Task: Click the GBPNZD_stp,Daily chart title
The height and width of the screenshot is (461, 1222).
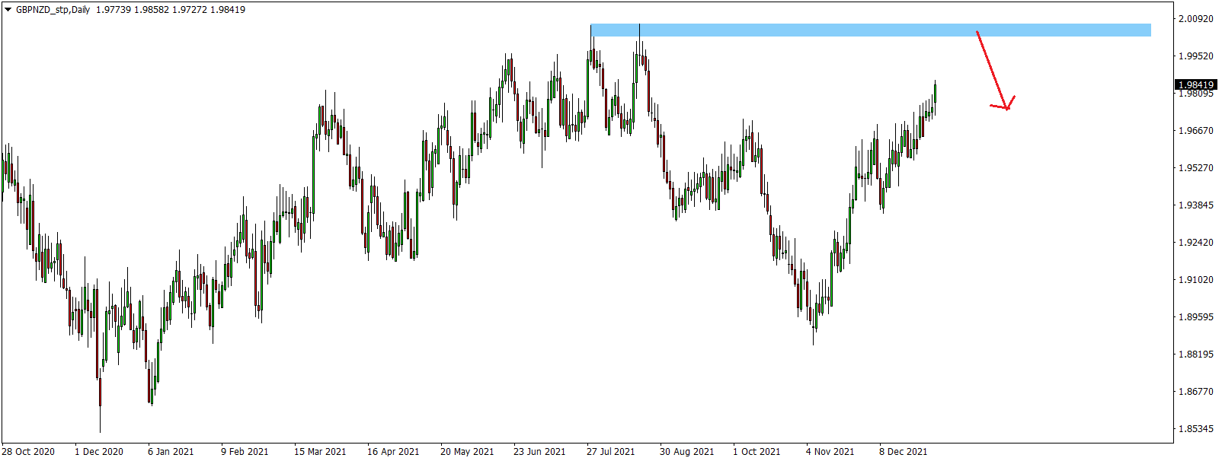Action: point(53,10)
